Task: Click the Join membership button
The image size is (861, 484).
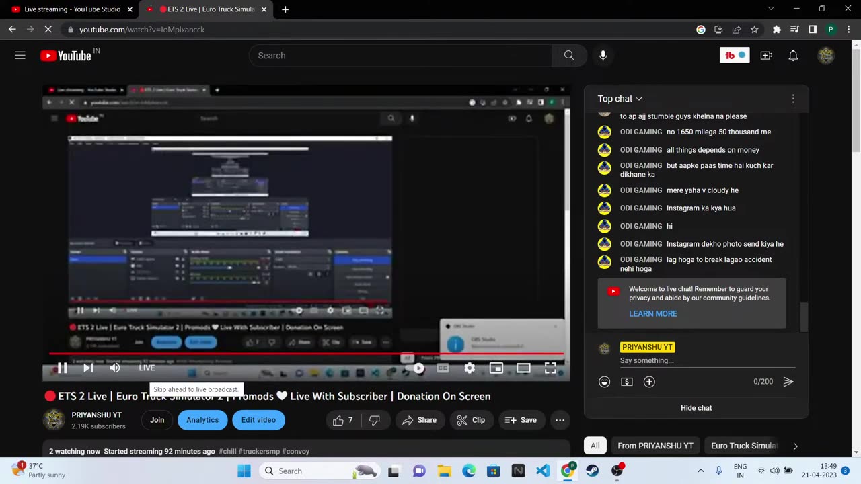Action: [157, 420]
